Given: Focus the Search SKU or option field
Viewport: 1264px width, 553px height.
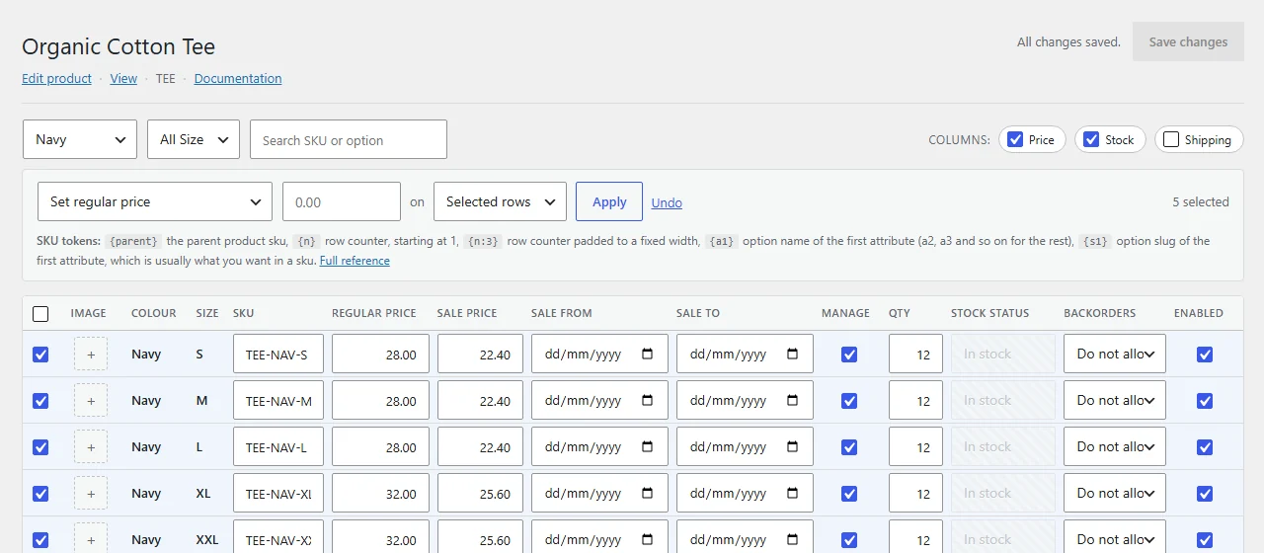Looking at the screenshot, I should 349,139.
